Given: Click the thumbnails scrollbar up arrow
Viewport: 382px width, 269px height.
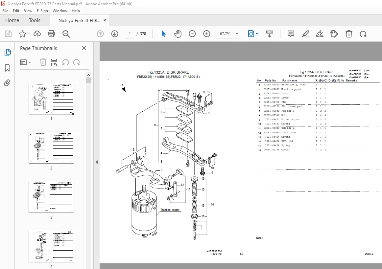Looking at the screenshot, I should point(88,75).
